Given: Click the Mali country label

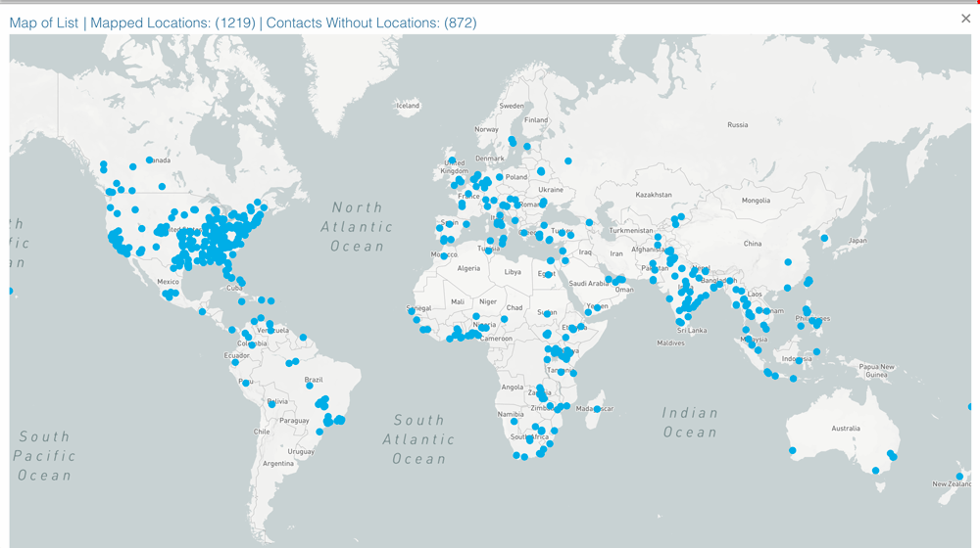Looking at the screenshot, I should [458, 301].
